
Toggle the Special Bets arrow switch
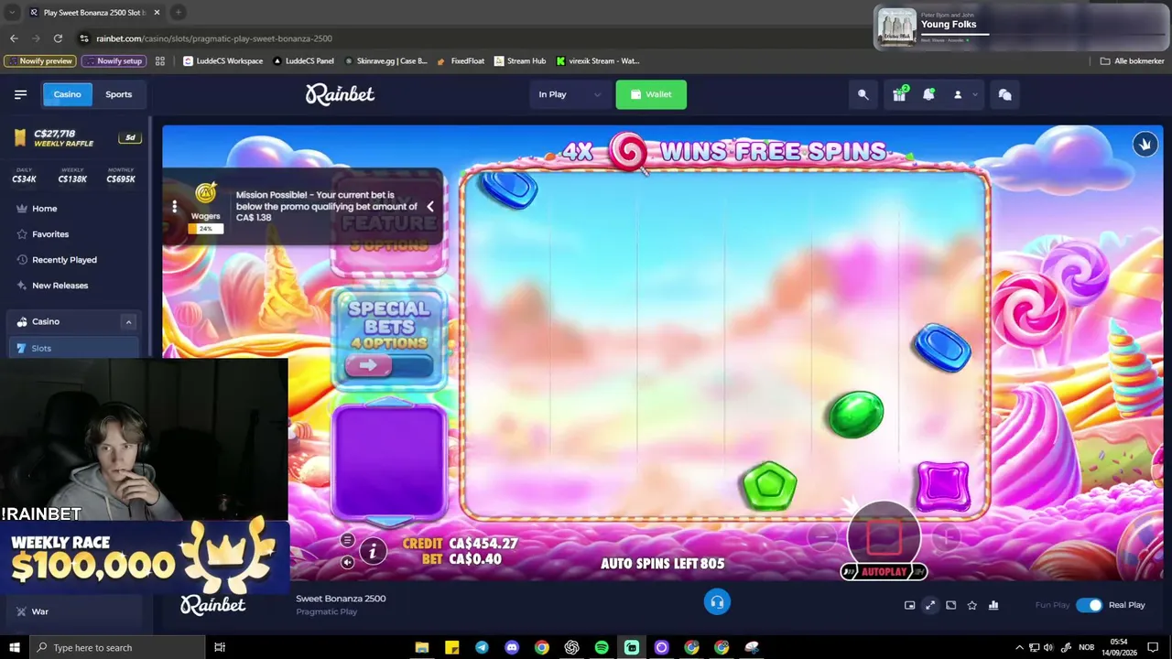[x=388, y=365]
